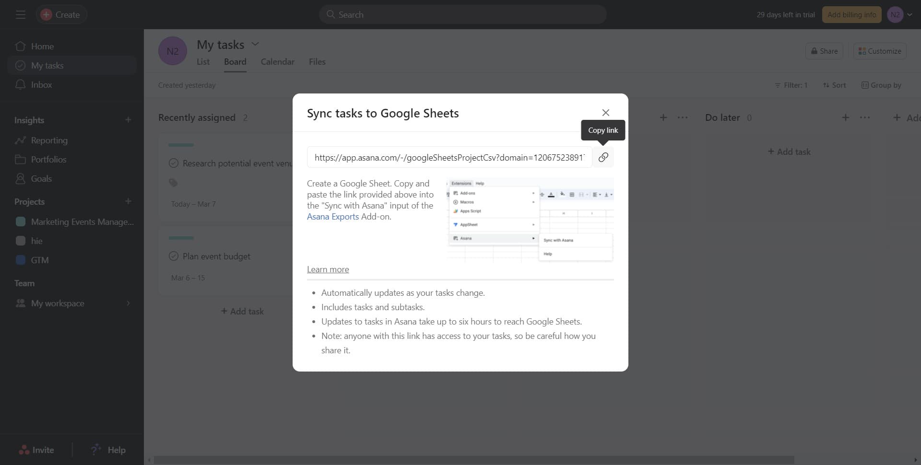Close the Sync tasks to Google Sheets dialog
The height and width of the screenshot is (465, 921).
pos(605,113)
